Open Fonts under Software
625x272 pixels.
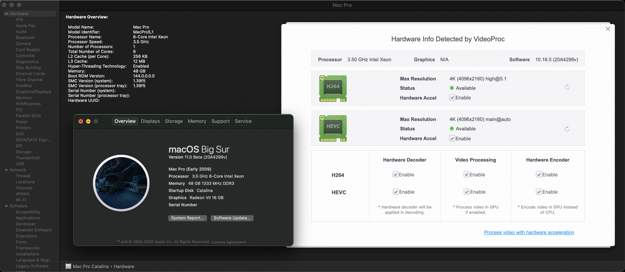click(21, 242)
